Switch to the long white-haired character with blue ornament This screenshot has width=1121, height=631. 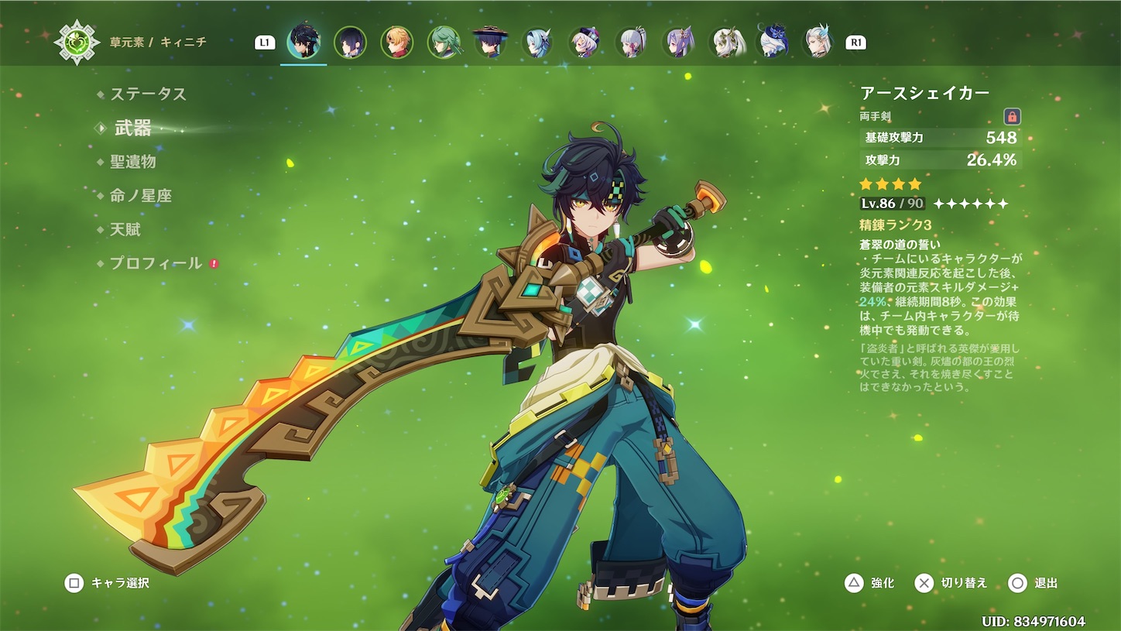coord(818,42)
